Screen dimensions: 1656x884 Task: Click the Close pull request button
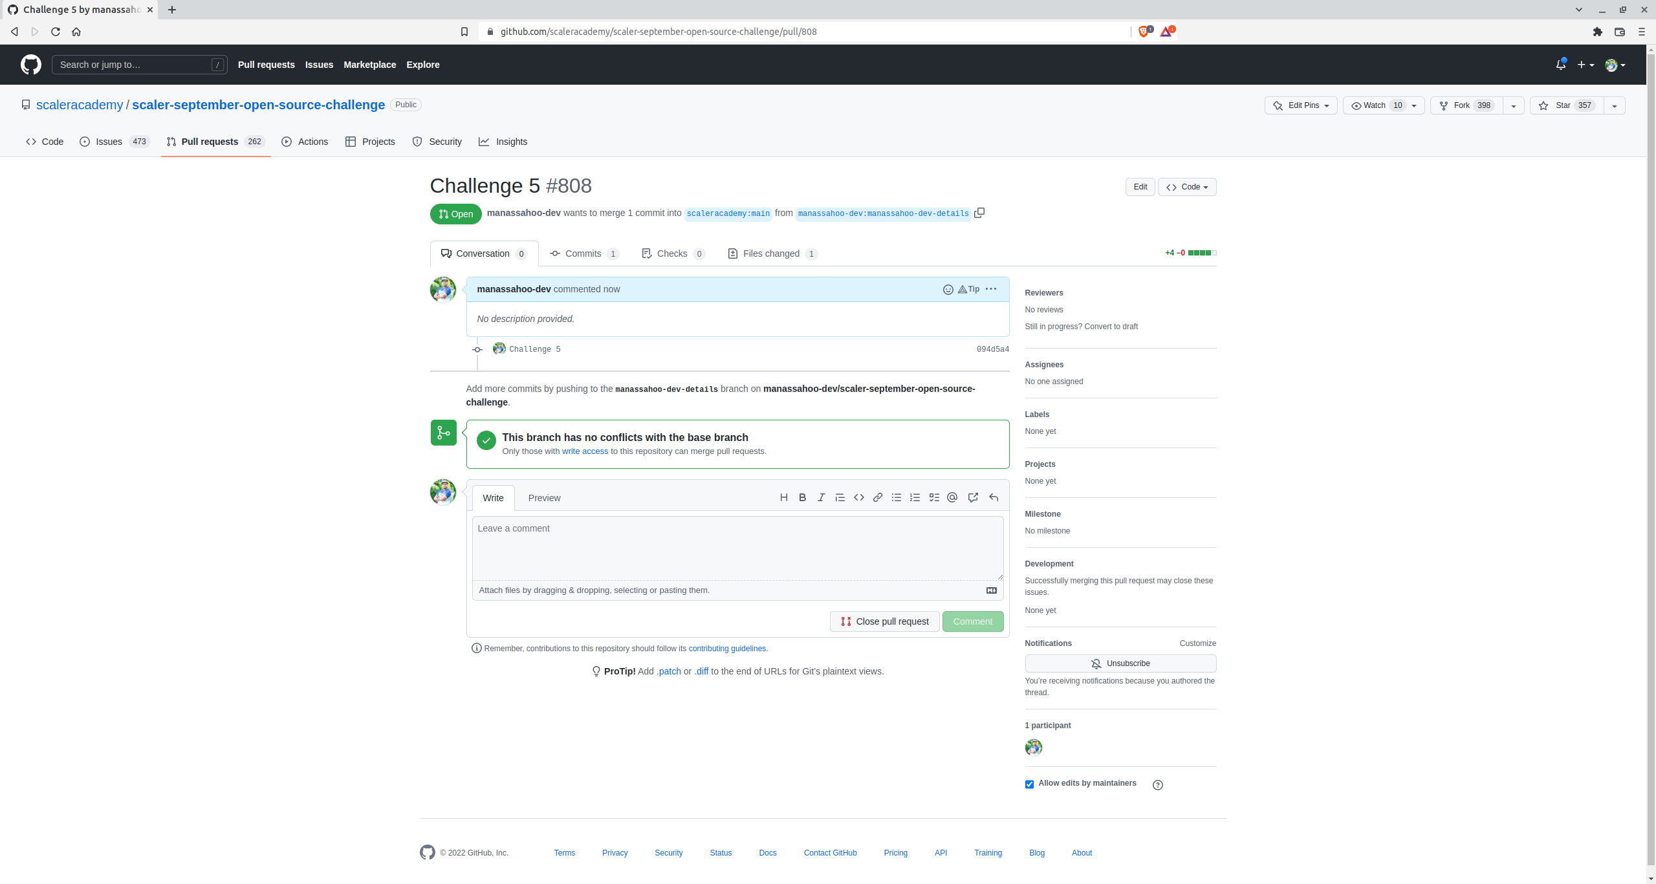(x=884, y=621)
